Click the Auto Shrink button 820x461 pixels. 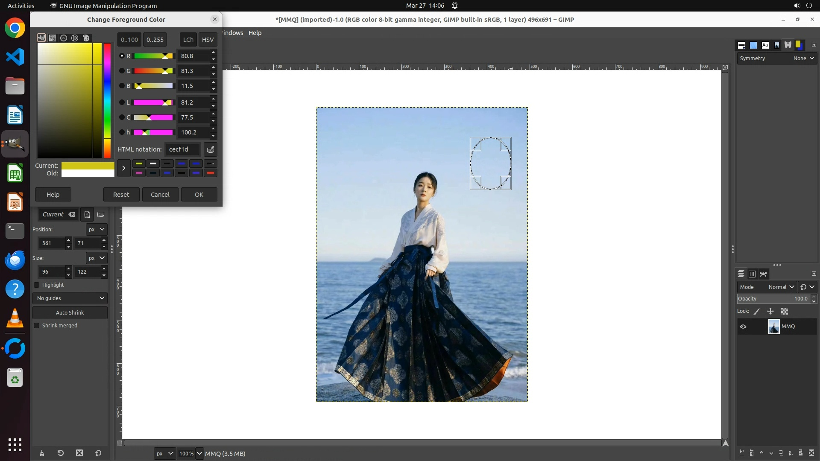pyautogui.click(x=70, y=313)
